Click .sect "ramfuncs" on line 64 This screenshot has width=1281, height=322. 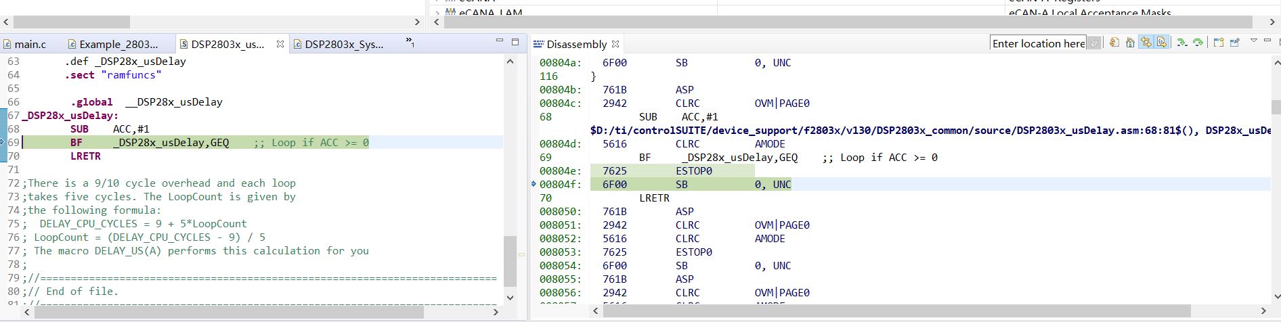click(113, 75)
